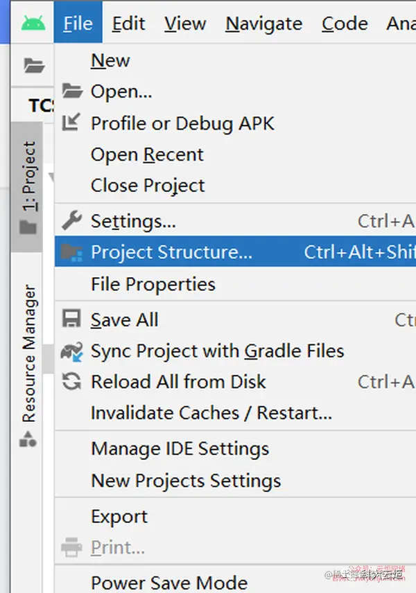Select Close Project

[x=148, y=186]
